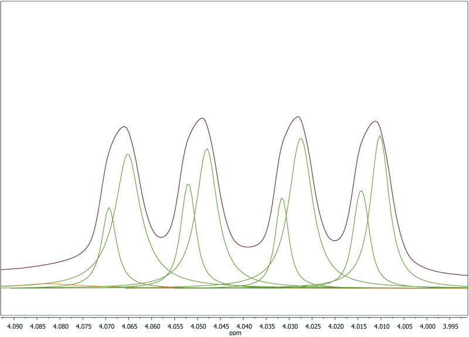The width and height of the screenshot is (469, 337).
Task: Select the rightmost green peak near 4.010 ppm
Action: [x=380, y=136]
